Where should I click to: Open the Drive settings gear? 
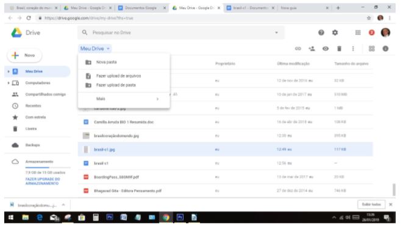(335, 32)
